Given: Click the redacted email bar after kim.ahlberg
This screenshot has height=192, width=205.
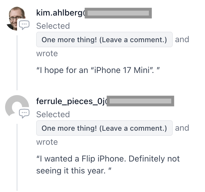Looking at the screenshot, I should [118, 13].
